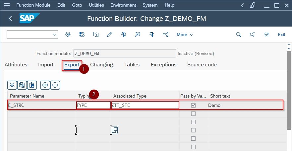The image size is (292, 151).
Task: Tick Pass by Value checkbox in fifth row
Action: point(193,138)
